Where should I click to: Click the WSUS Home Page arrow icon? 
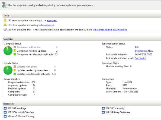(5, 108)
